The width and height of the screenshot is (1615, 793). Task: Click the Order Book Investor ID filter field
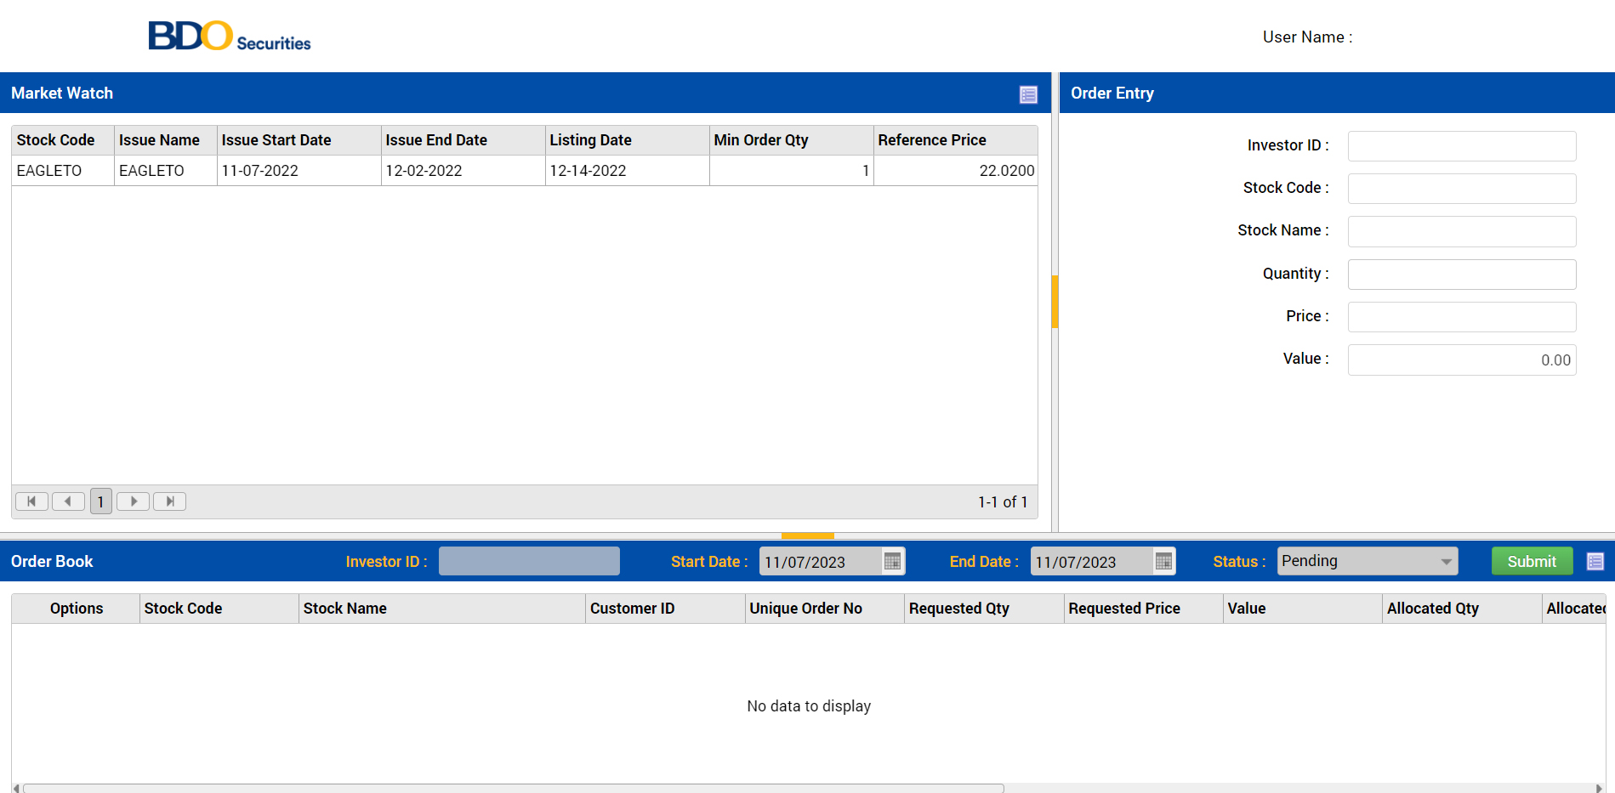tap(529, 561)
